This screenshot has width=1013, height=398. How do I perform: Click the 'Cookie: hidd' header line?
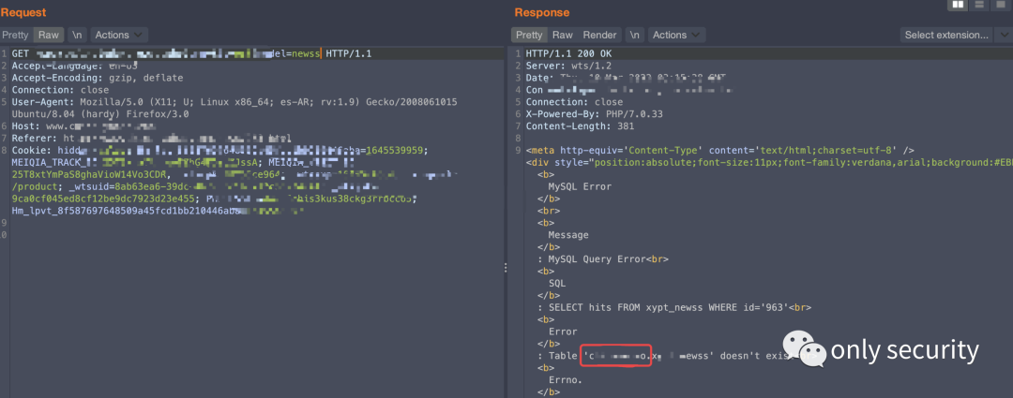(x=219, y=150)
